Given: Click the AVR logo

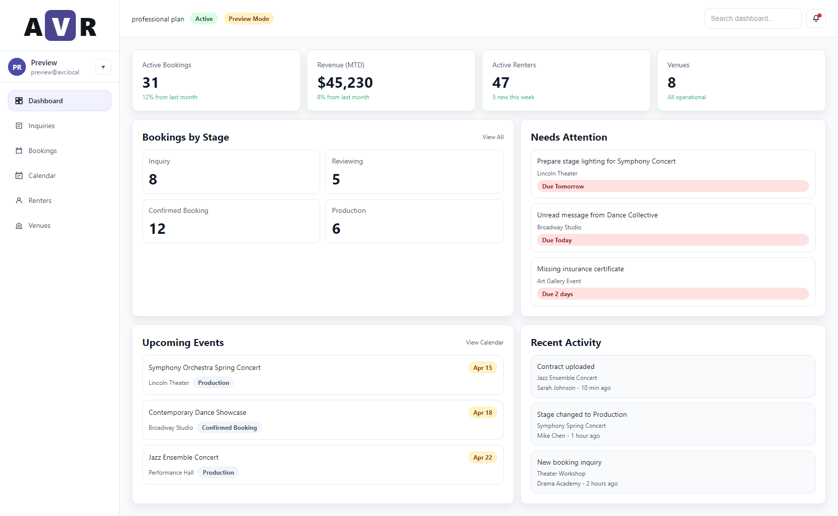Looking at the screenshot, I should (60, 25).
